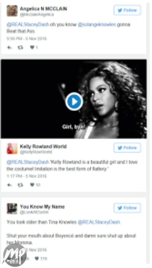This screenshot has height=268, width=152.
Task: Open Kelly Rowland World's profile avatar
Action: [12, 148]
